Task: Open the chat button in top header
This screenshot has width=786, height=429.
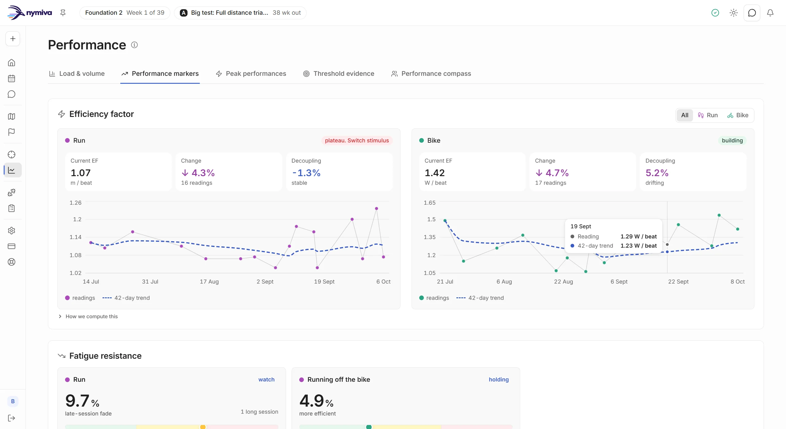Action: point(752,13)
